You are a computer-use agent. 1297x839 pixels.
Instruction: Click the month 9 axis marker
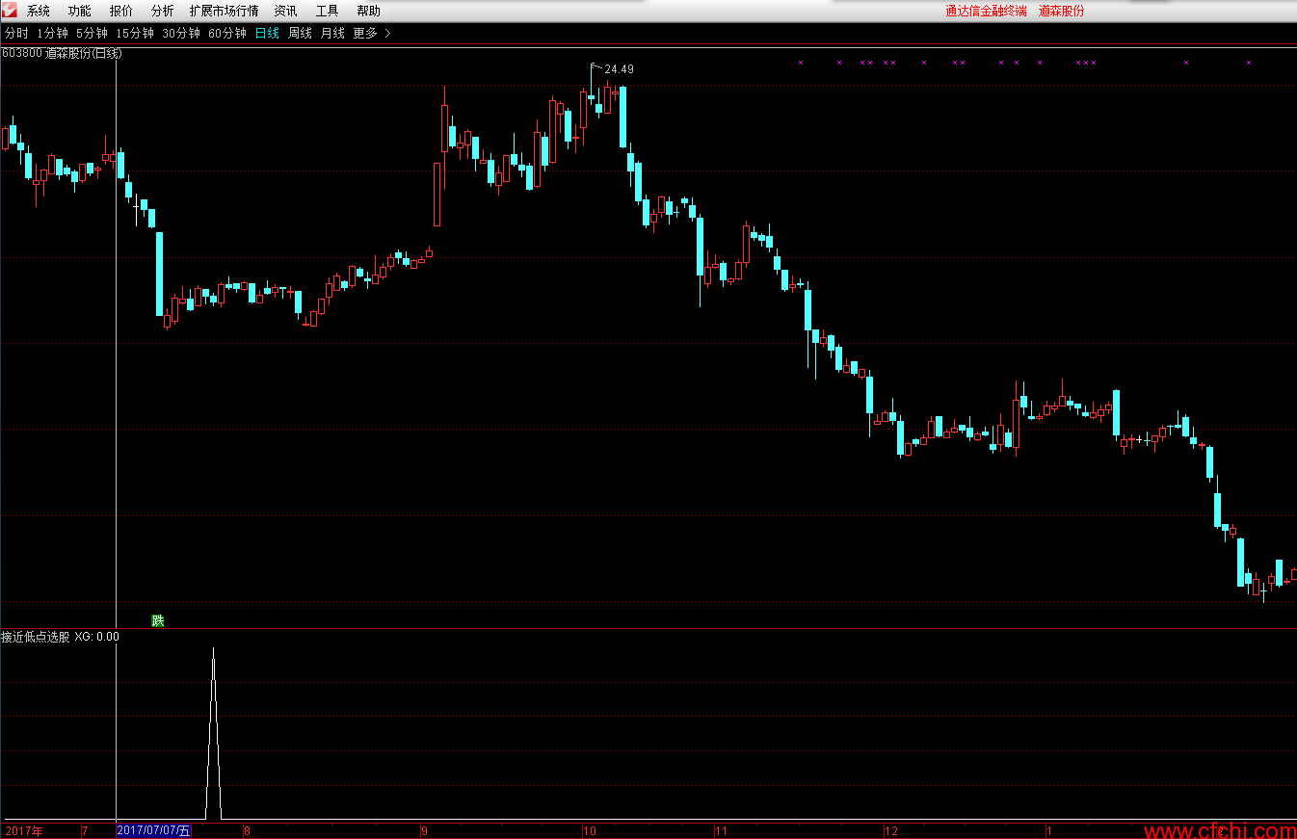(425, 830)
